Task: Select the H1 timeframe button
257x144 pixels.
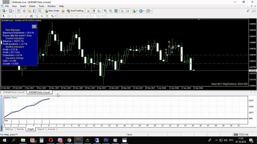Action: tap(82, 16)
